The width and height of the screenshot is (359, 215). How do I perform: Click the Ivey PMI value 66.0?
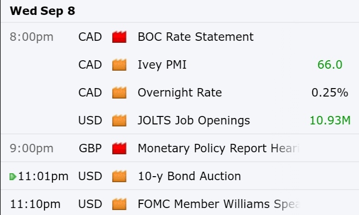coord(330,65)
